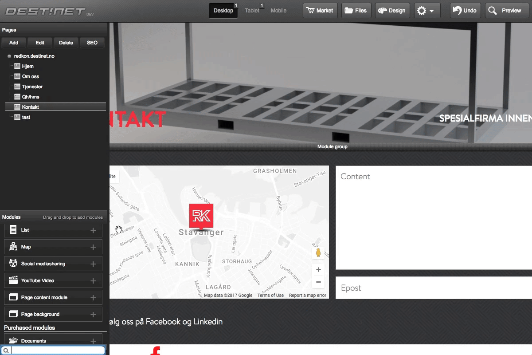Open the Files folder manager
Image resolution: width=532 pixels, height=355 pixels.
(356, 10)
